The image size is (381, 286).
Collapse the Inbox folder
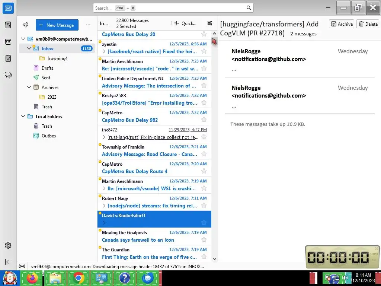pos(29,48)
